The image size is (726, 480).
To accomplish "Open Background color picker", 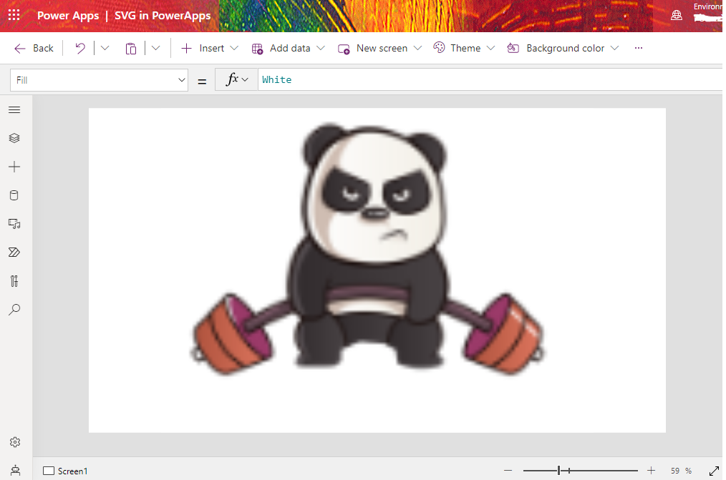I will (556, 48).
